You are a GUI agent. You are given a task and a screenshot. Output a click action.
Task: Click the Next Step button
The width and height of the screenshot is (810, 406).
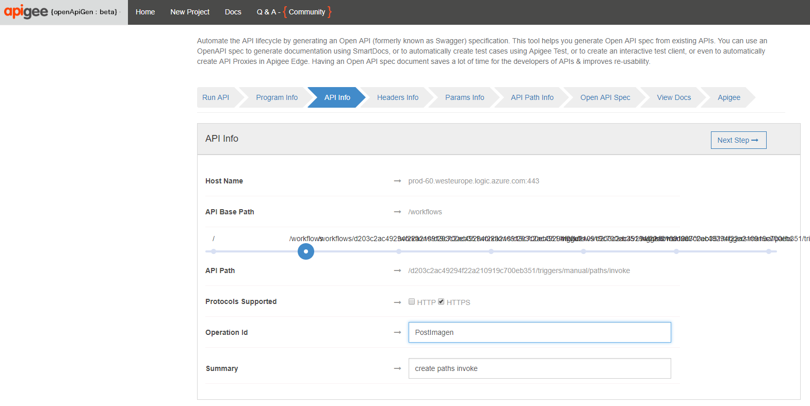pos(738,140)
